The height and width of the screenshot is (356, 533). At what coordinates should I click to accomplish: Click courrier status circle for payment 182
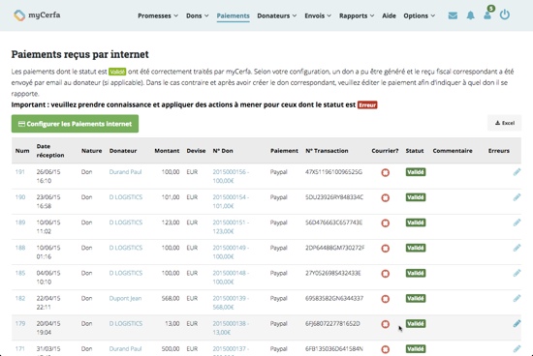(385, 299)
